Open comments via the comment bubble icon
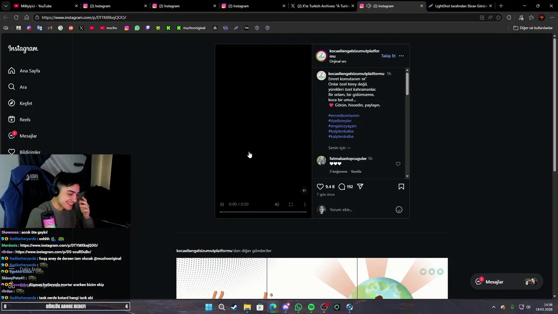558x314 pixels. coord(342,187)
